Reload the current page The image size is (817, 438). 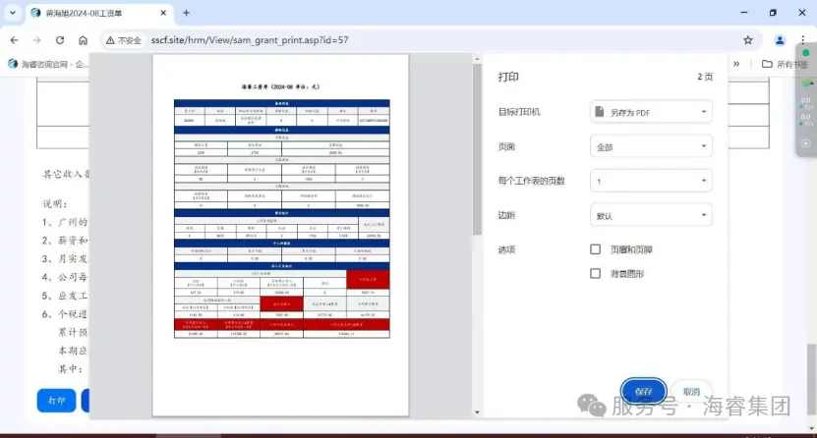click(60, 40)
